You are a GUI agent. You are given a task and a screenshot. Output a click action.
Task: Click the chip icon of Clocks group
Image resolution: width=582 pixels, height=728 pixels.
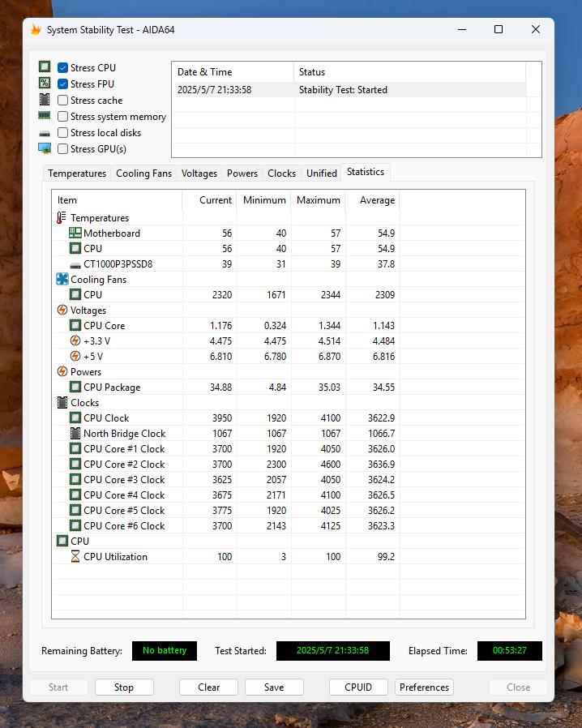[62, 403]
